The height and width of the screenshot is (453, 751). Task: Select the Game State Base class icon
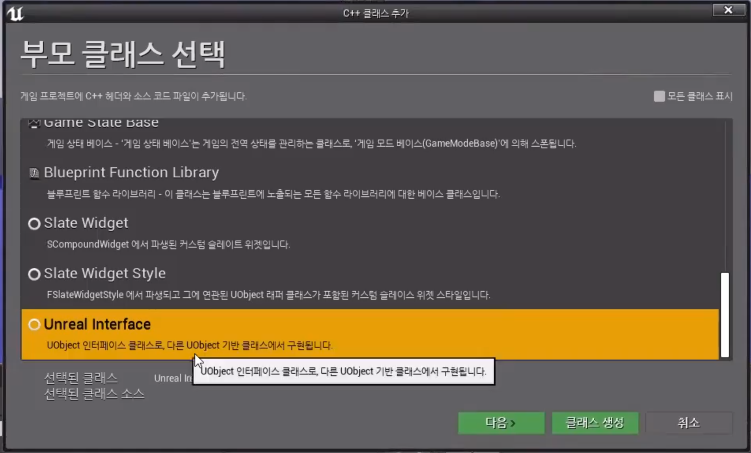34,124
